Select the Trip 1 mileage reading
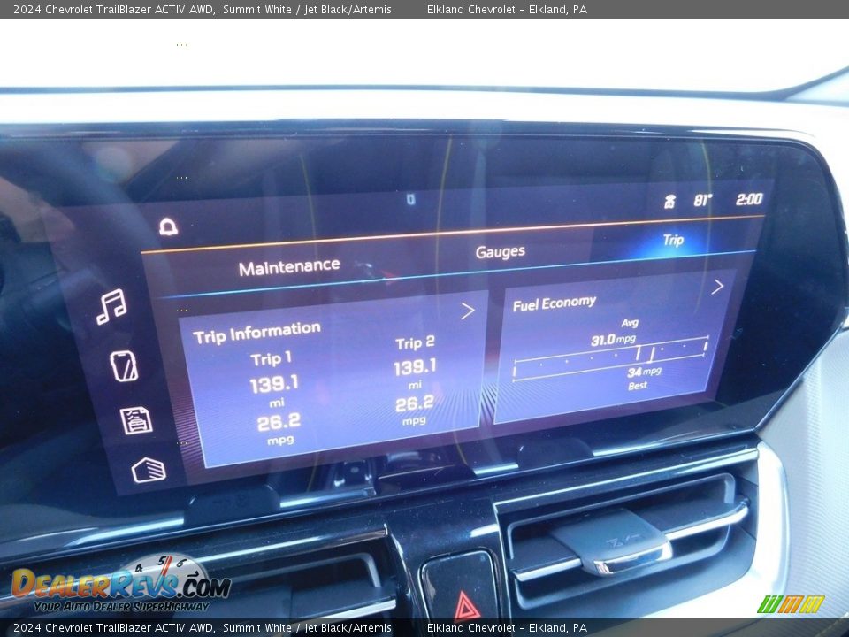 (x=273, y=385)
